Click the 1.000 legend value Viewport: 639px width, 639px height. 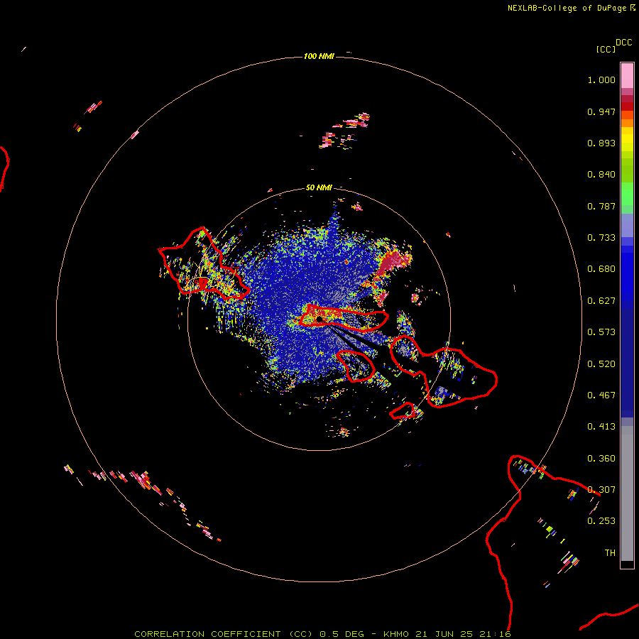[601, 80]
